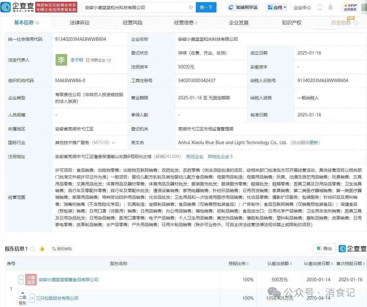Screen dimensions: 367x307
Task: Open the 同地址企业 link
Action: click(x=220, y=157)
